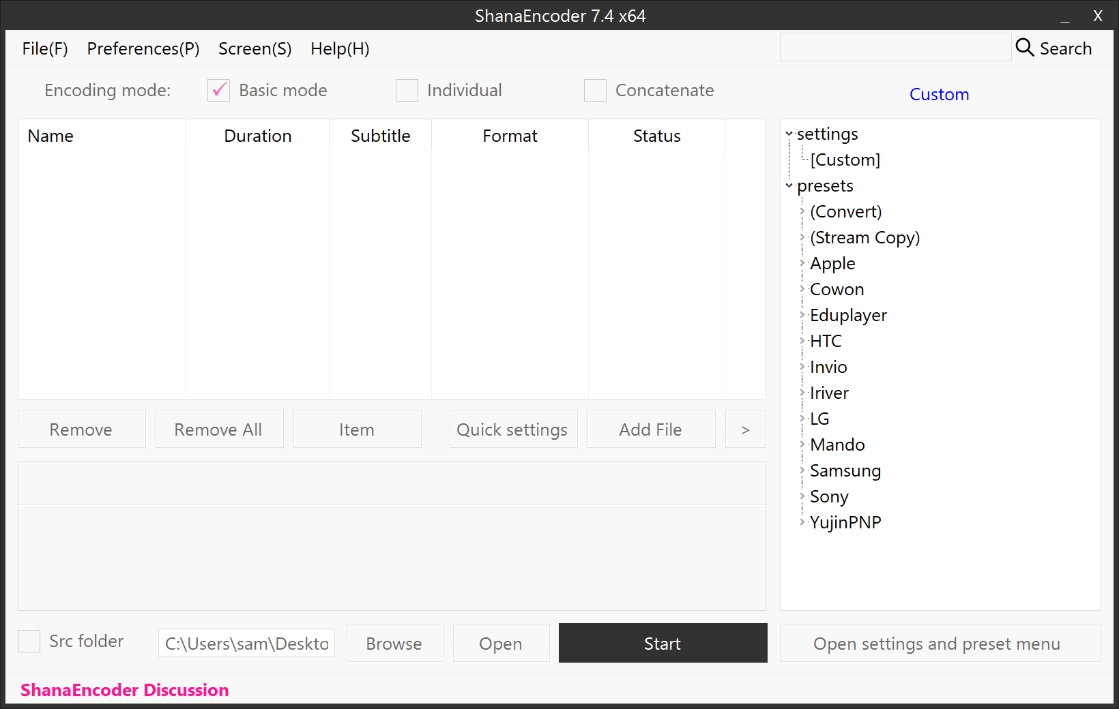Minimize the ShanaEncoder window
The width and height of the screenshot is (1119, 709).
point(1065,16)
